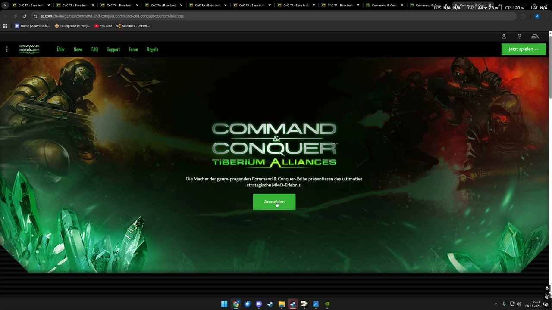The width and height of the screenshot is (552, 310).
Task: Open the Pelletpreise im Verg... bookmark
Action: pos(72,26)
